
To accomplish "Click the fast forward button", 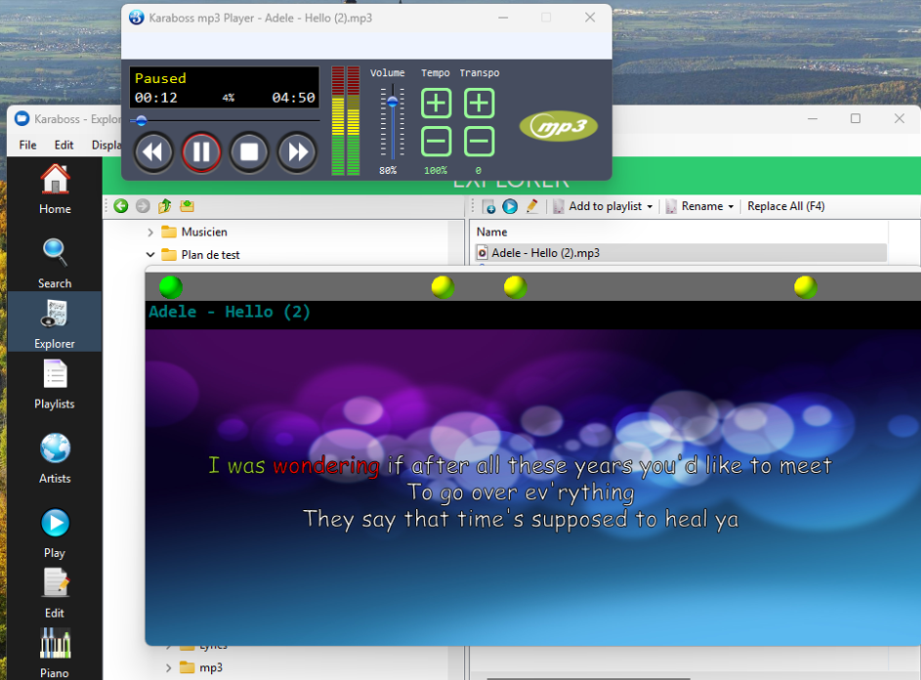I will coord(297,152).
